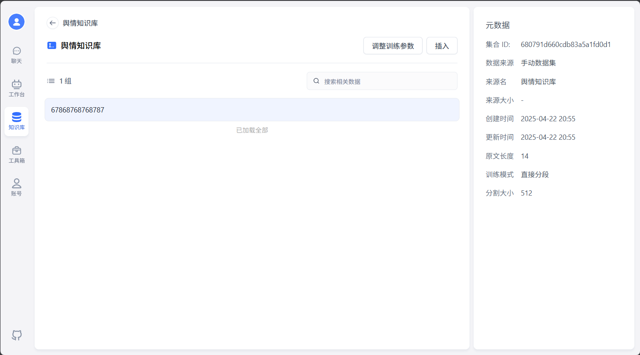Screen dimensions: 640x355
Task: Open the 工具箱 toolbox
Action: click(x=16, y=155)
